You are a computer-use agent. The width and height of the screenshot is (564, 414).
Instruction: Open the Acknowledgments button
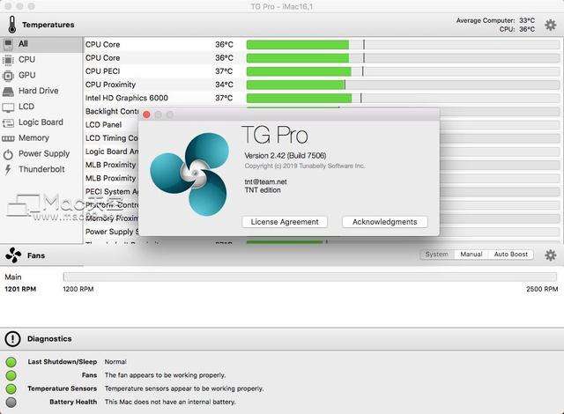coord(385,222)
